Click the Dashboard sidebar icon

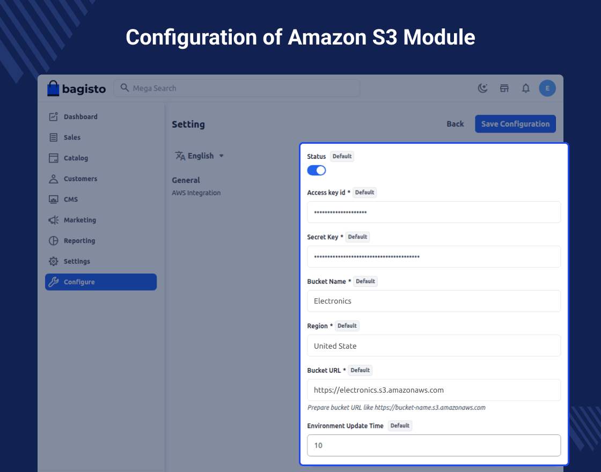(53, 117)
